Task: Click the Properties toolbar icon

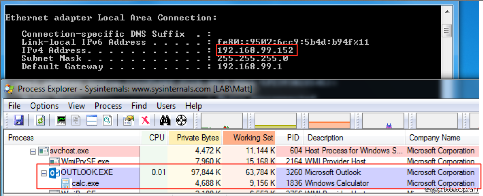Action: tap(128, 120)
